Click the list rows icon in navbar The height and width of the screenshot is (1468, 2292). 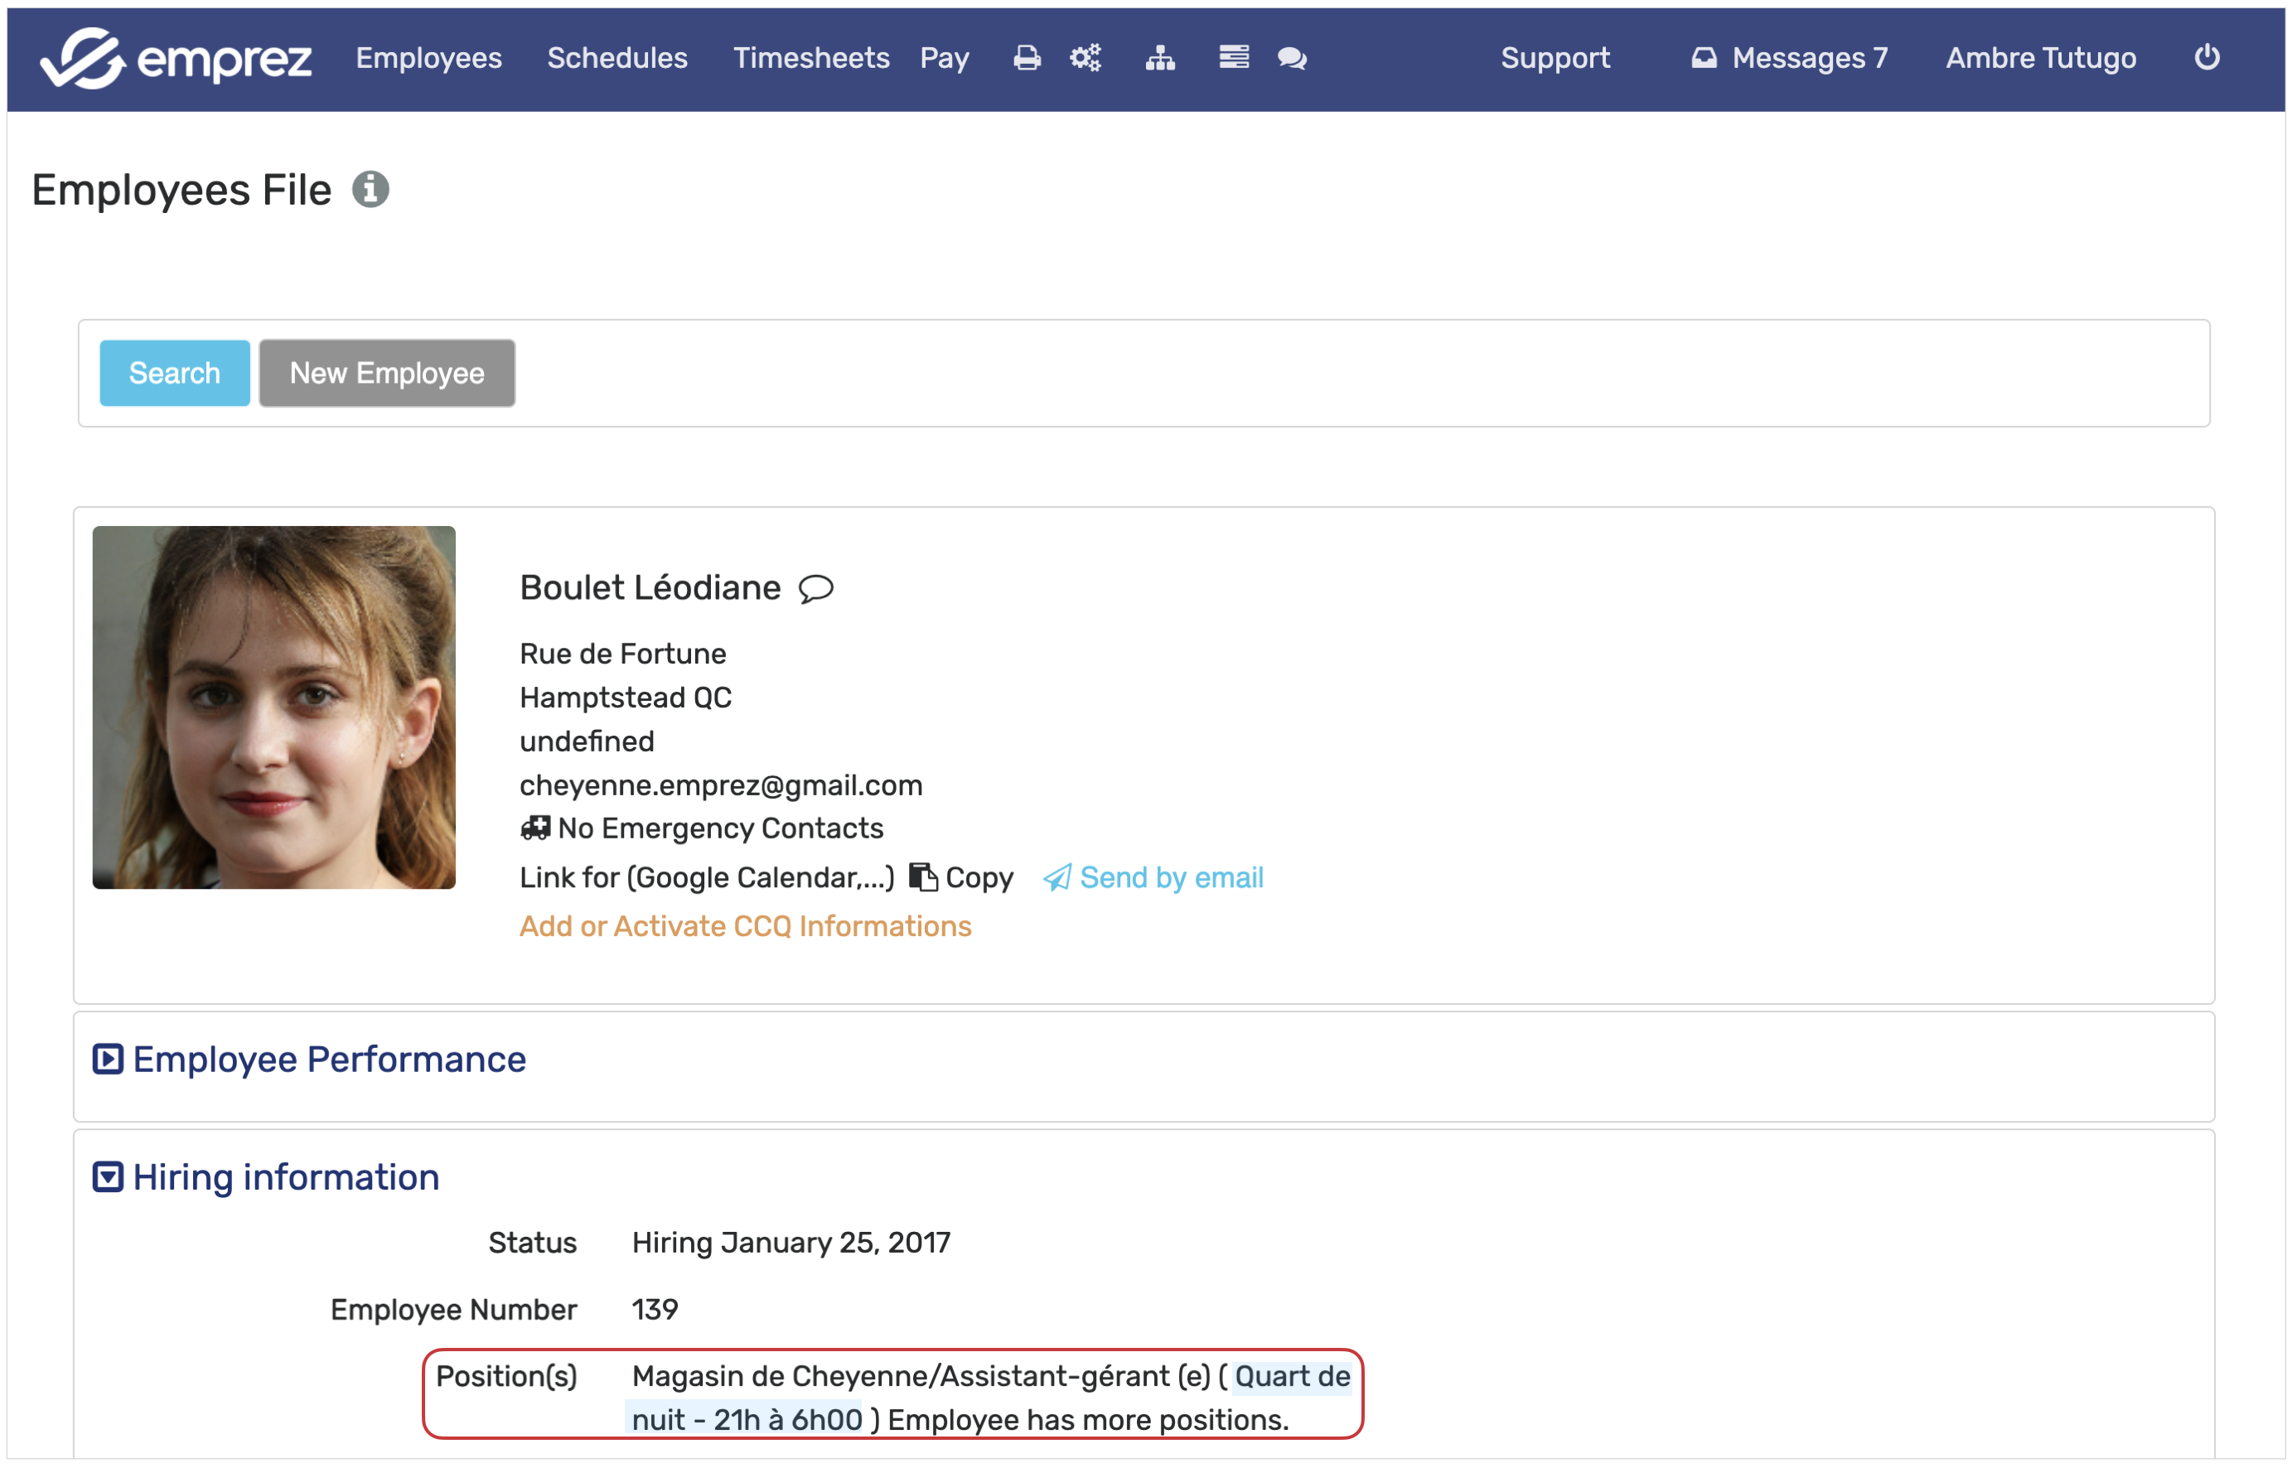(1234, 58)
